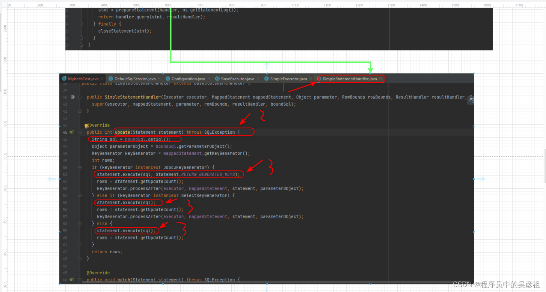
Task: Click the top-left selection handle of the image
Action: point(59,74)
